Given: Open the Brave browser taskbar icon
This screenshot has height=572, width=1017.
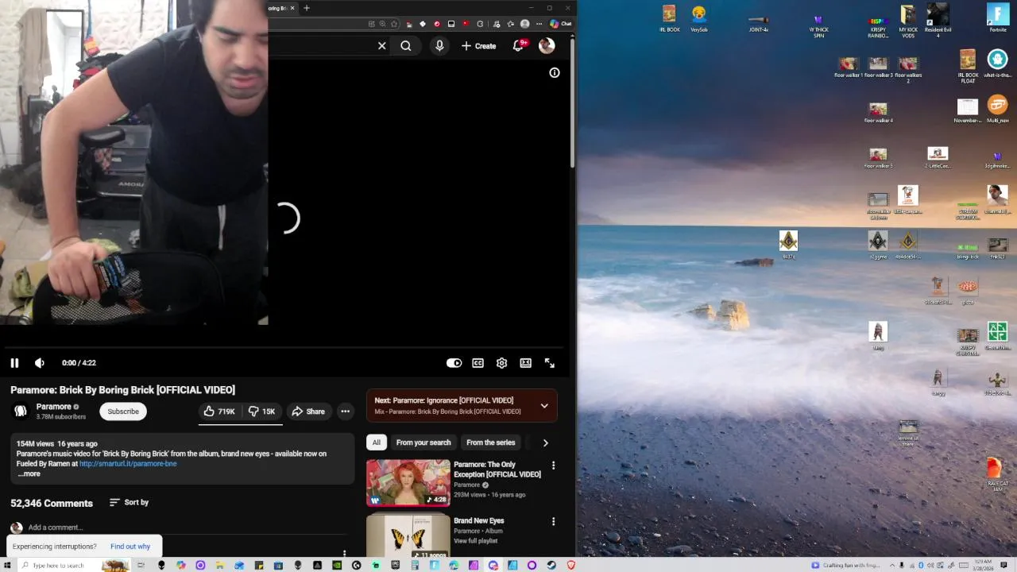Looking at the screenshot, I should point(570,566).
